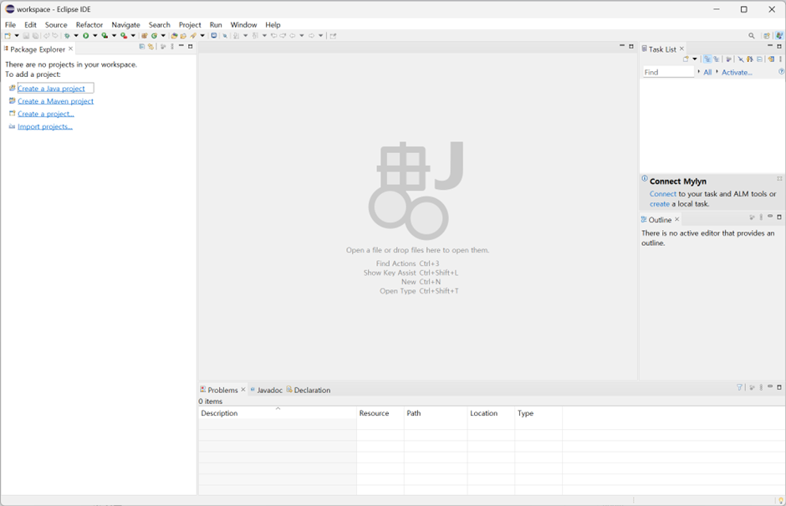Screen dimensions: 786x506
Task: Expand the Debug launch dropdown arrow
Action: point(76,36)
